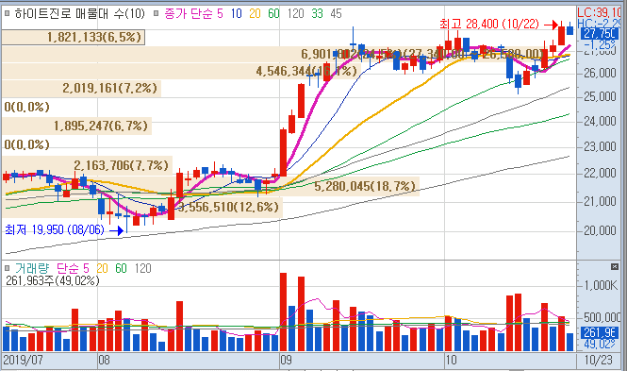Click the 2,163,706(7.7%) volume profile bar
Viewport: 627px width, 371px height.
[x=87, y=165]
